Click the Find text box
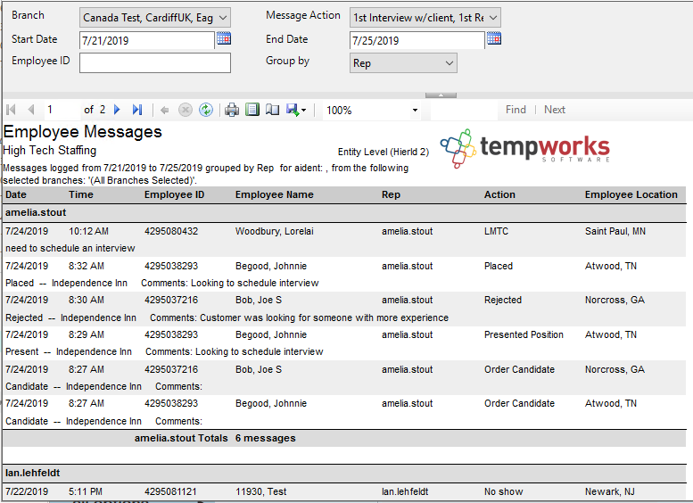Screen dimensions: 693x503 464,110
